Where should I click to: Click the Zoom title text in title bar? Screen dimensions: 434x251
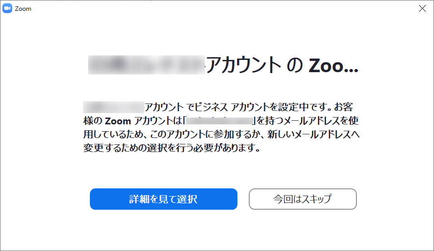click(x=23, y=9)
